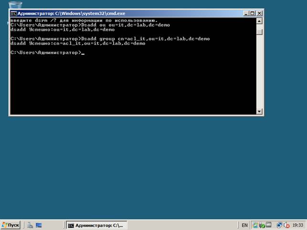Screen dimensions: 307x230
Task: Click the console scrollbar up arrow
Action: tap(259, 21)
